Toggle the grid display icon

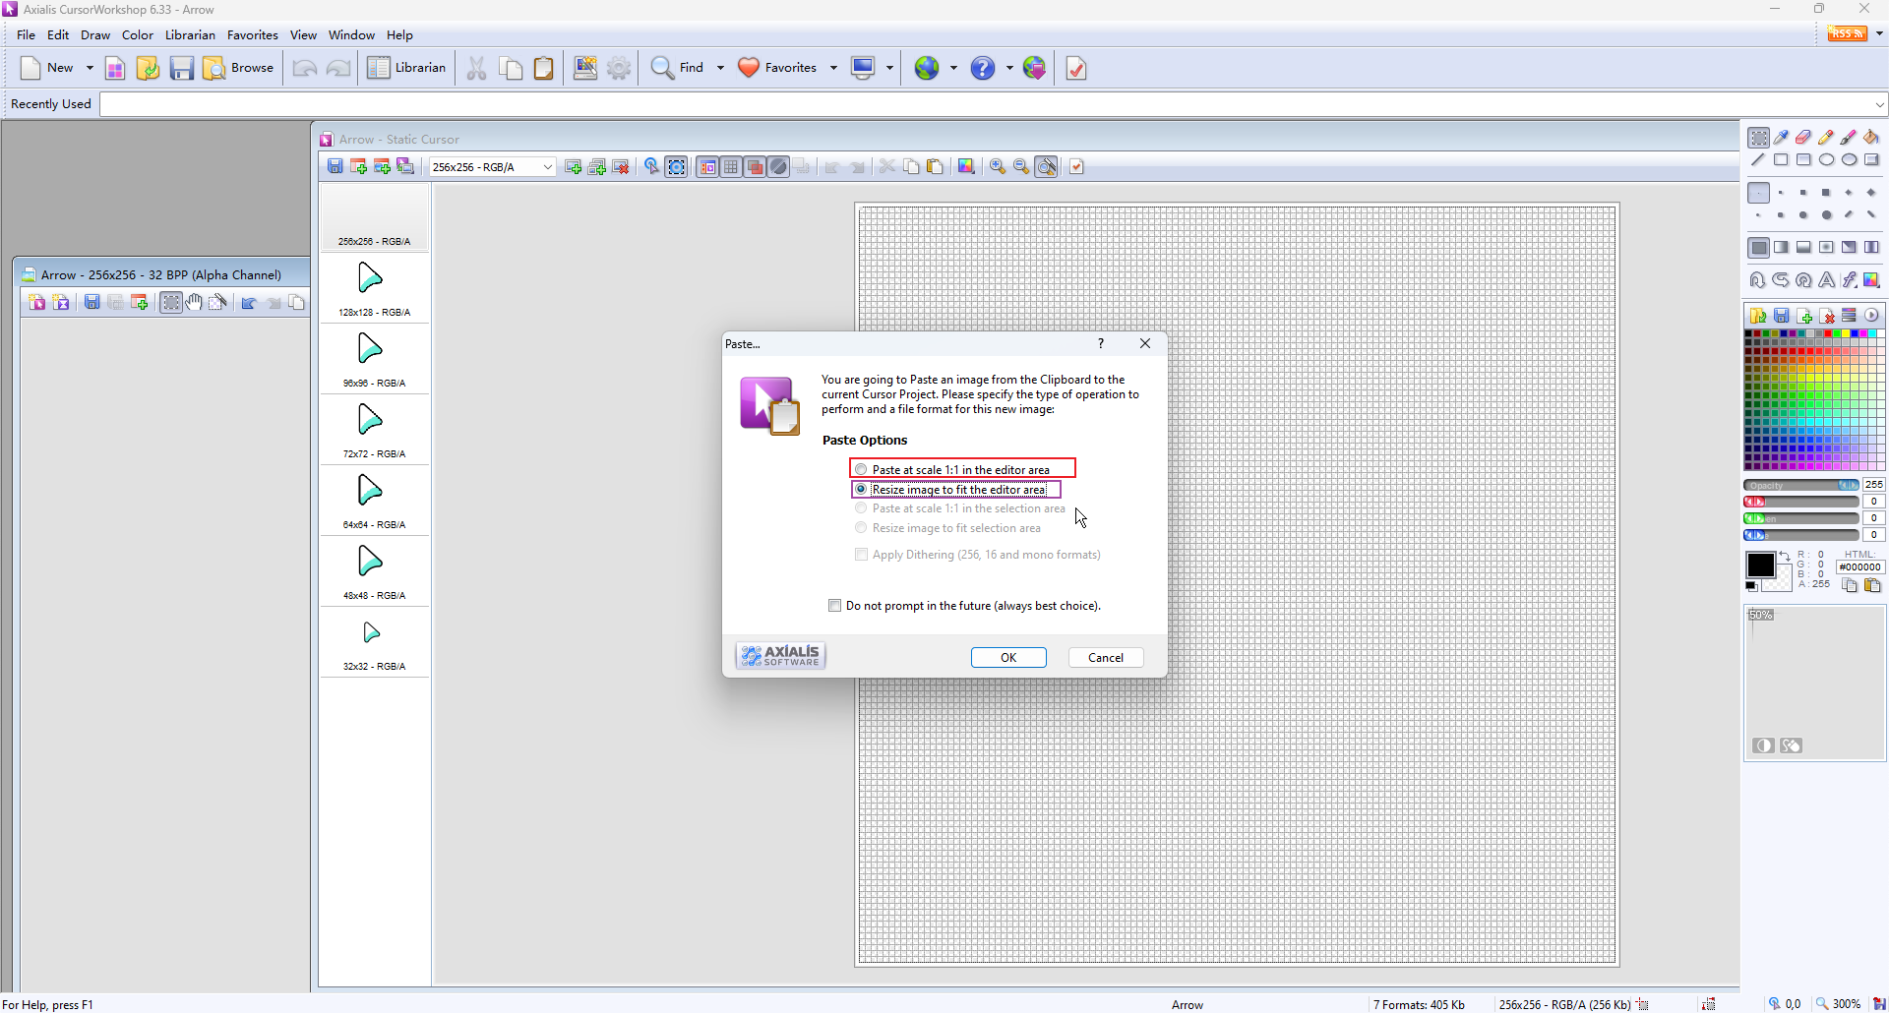point(731,167)
